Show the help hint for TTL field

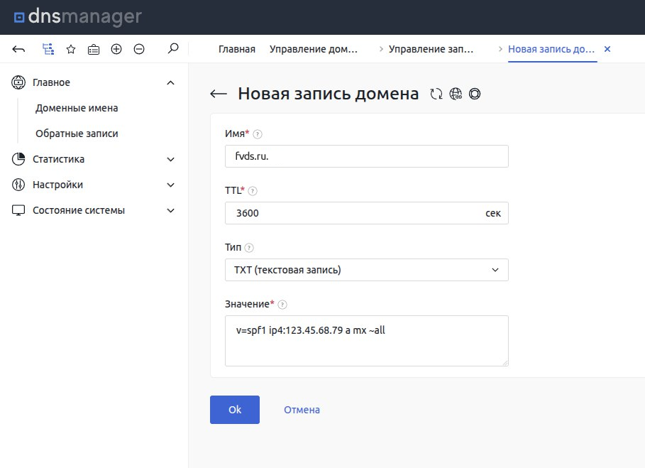click(x=253, y=191)
